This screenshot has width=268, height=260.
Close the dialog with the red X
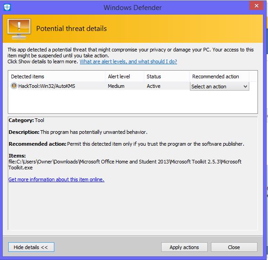(x=256, y=6)
